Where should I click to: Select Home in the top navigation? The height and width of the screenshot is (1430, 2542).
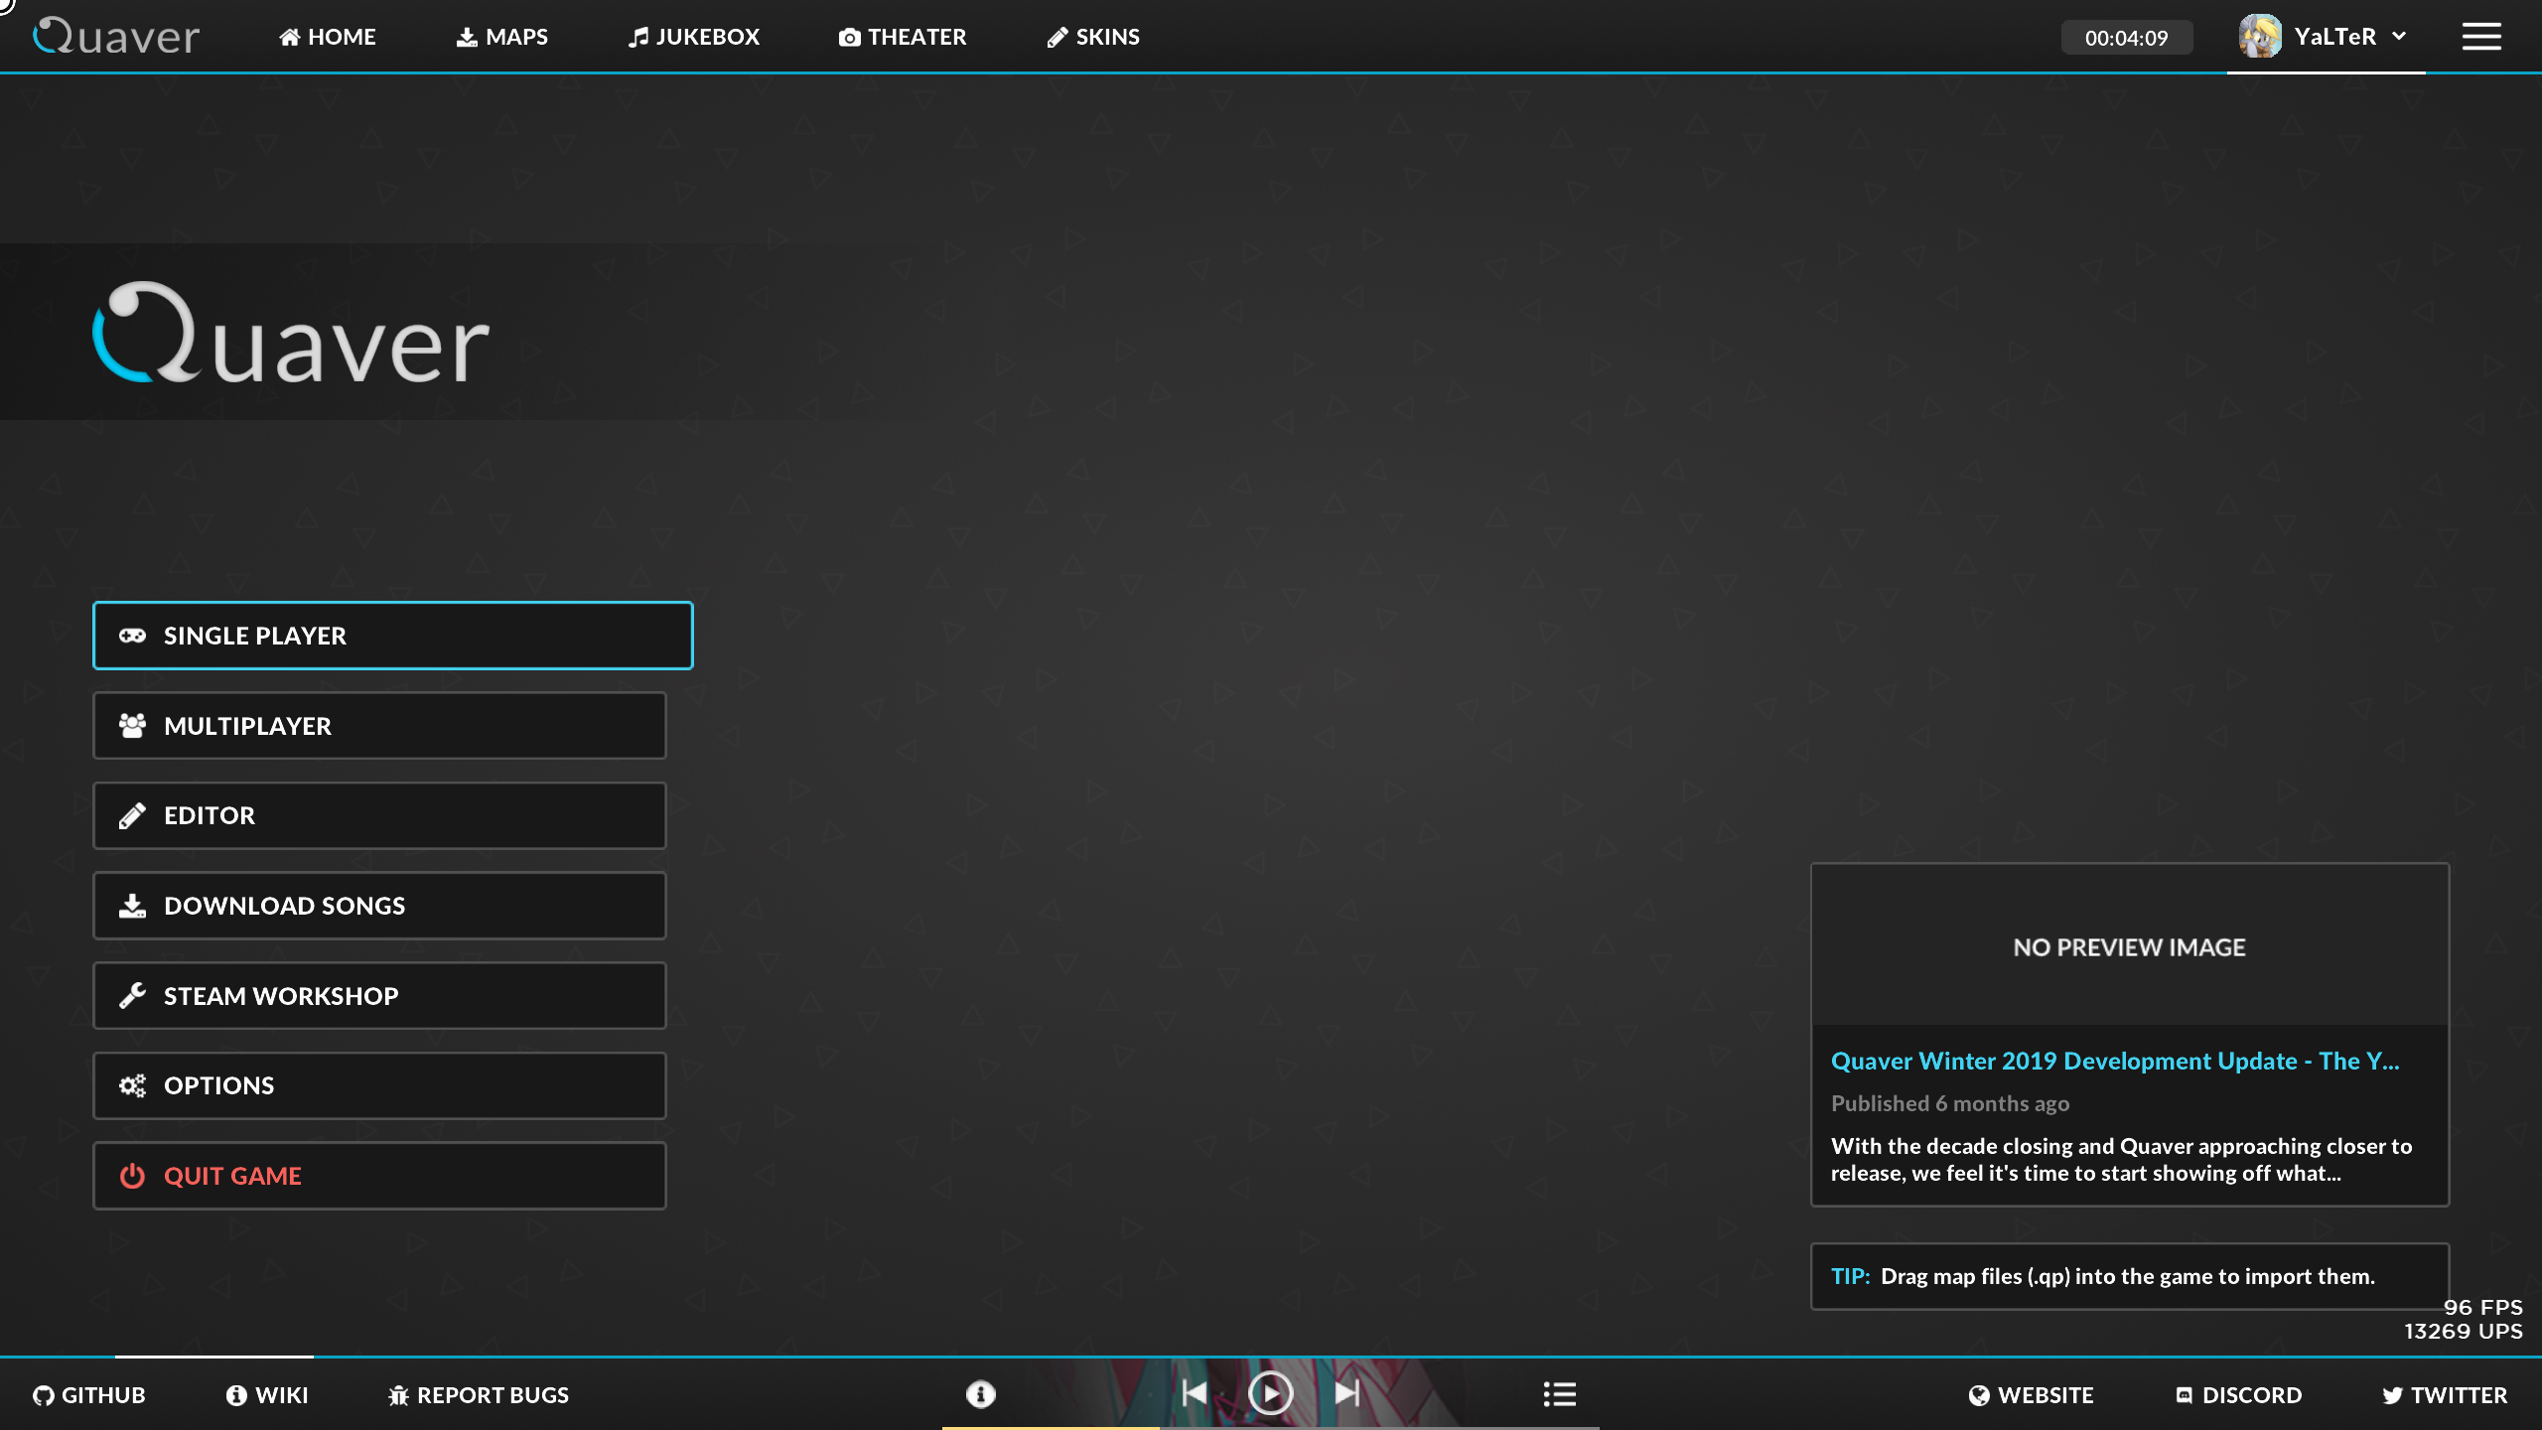tap(328, 37)
